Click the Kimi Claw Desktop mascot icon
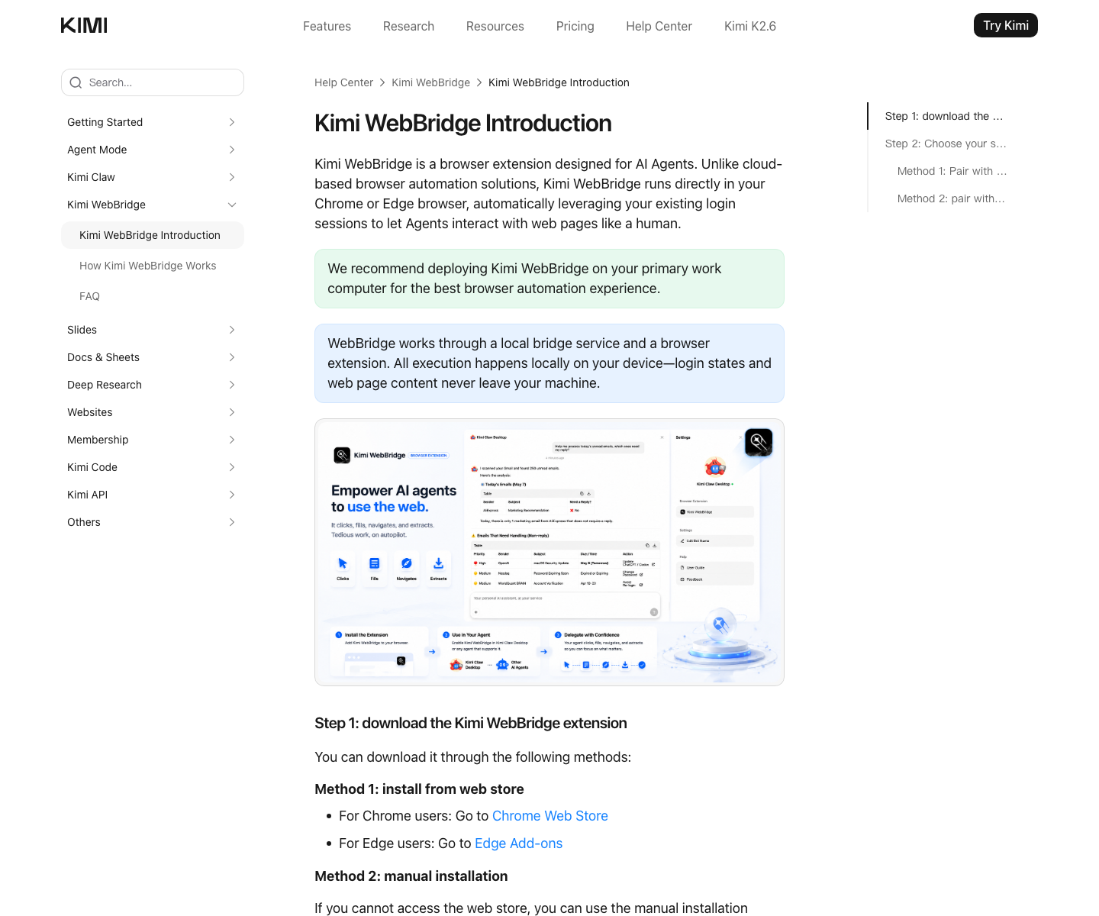This screenshot has height=916, width=1099. (x=715, y=466)
